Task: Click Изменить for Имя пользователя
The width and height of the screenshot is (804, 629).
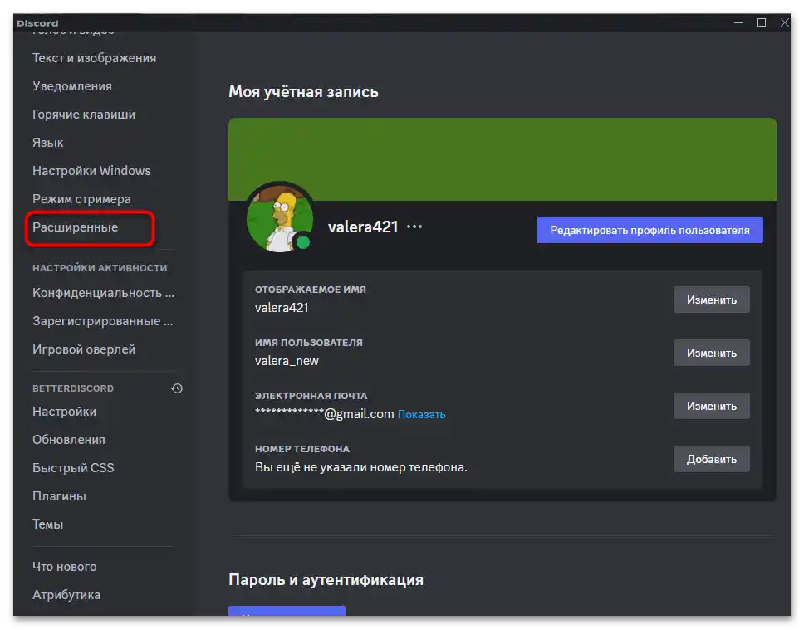Action: (712, 353)
